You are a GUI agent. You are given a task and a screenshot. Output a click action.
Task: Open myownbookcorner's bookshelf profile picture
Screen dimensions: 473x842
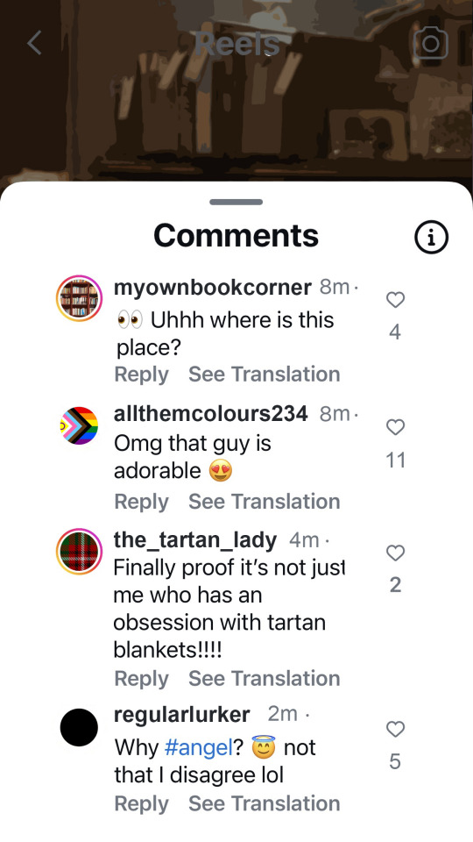click(x=79, y=298)
